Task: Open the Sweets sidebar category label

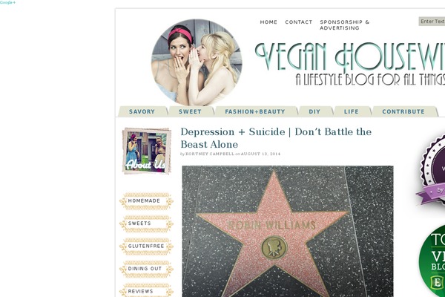Action: click(146, 223)
